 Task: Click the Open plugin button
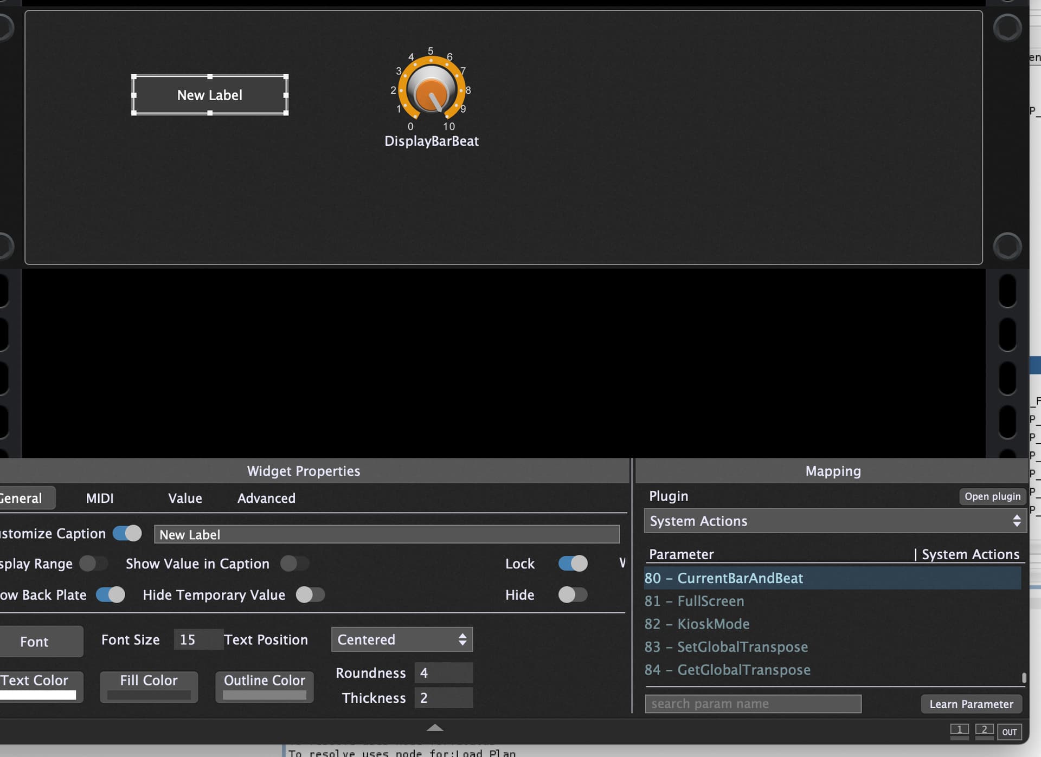point(992,496)
